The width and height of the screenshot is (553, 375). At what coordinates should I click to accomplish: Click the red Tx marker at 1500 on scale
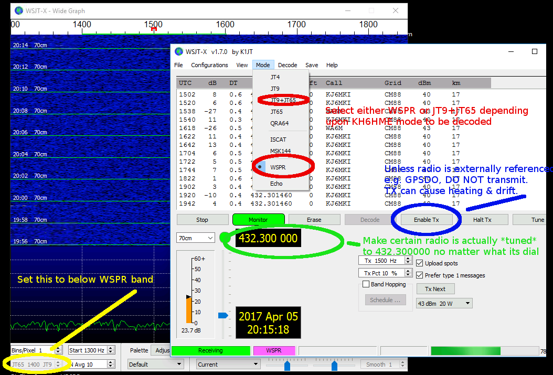click(x=154, y=29)
